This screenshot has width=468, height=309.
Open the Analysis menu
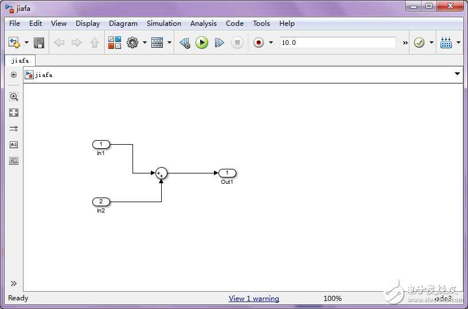(204, 24)
